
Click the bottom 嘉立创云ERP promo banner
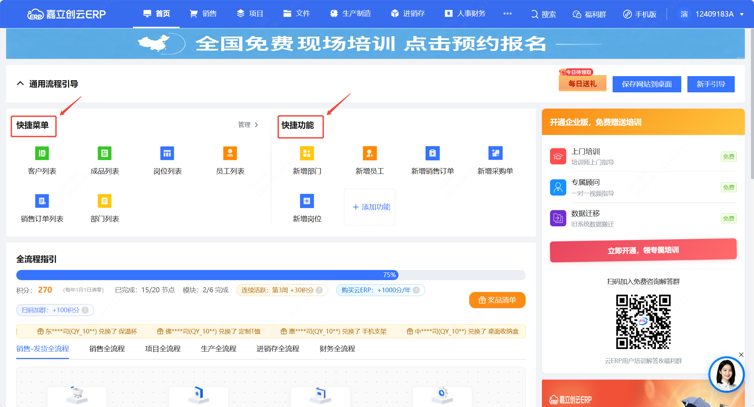(643, 393)
